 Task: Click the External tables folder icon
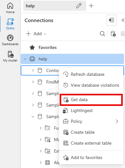pos(48,151)
